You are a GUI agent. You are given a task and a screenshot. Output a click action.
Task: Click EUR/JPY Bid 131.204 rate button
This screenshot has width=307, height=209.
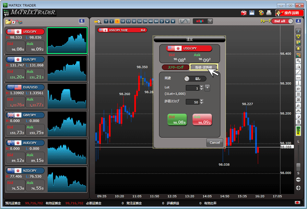point(16,74)
